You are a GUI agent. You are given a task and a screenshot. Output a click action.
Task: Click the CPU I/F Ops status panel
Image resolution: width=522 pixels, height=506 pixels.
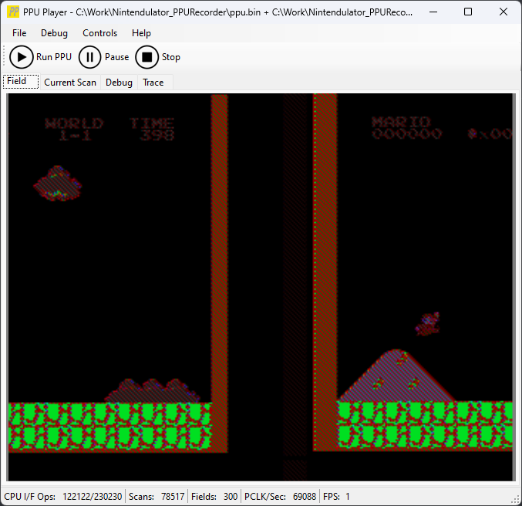[x=63, y=497]
